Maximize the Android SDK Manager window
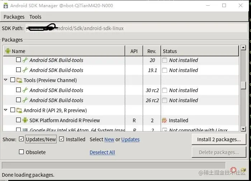 click(x=224, y=5)
